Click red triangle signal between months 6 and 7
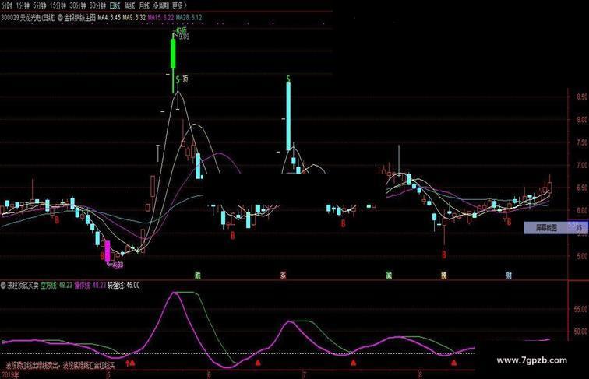Image resolution: width=589 pixels, height=379 pixels. (258, 363)
